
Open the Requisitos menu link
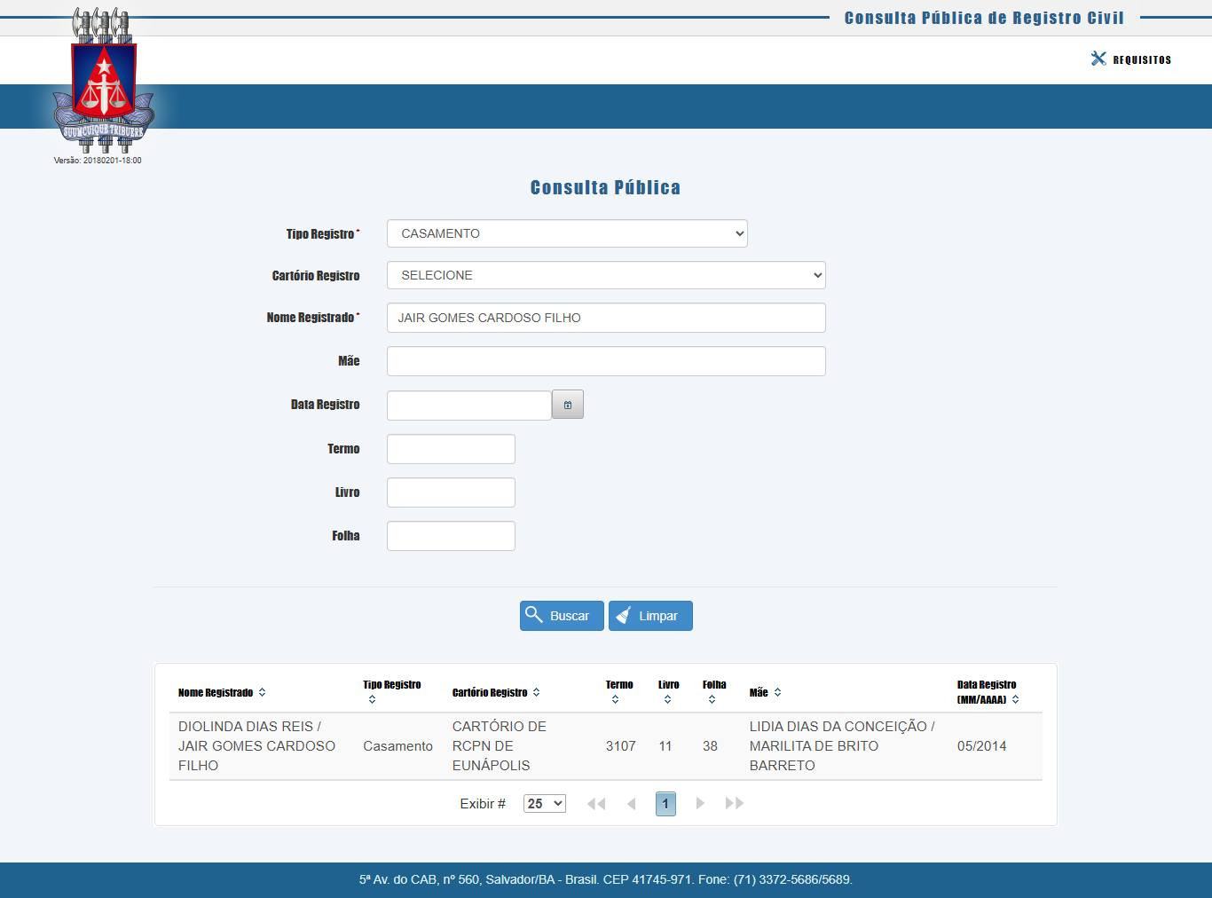(x=1142, y=60)
